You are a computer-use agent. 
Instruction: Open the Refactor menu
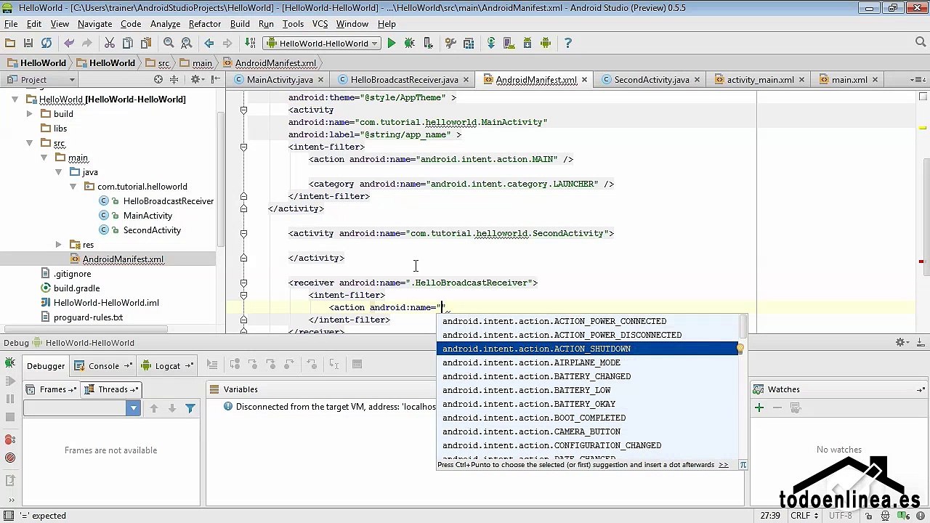(x=205, y=24)
